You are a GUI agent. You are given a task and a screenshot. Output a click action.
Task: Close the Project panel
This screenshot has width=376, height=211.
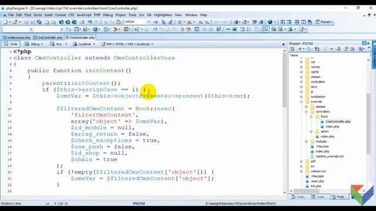coord(368,43)
